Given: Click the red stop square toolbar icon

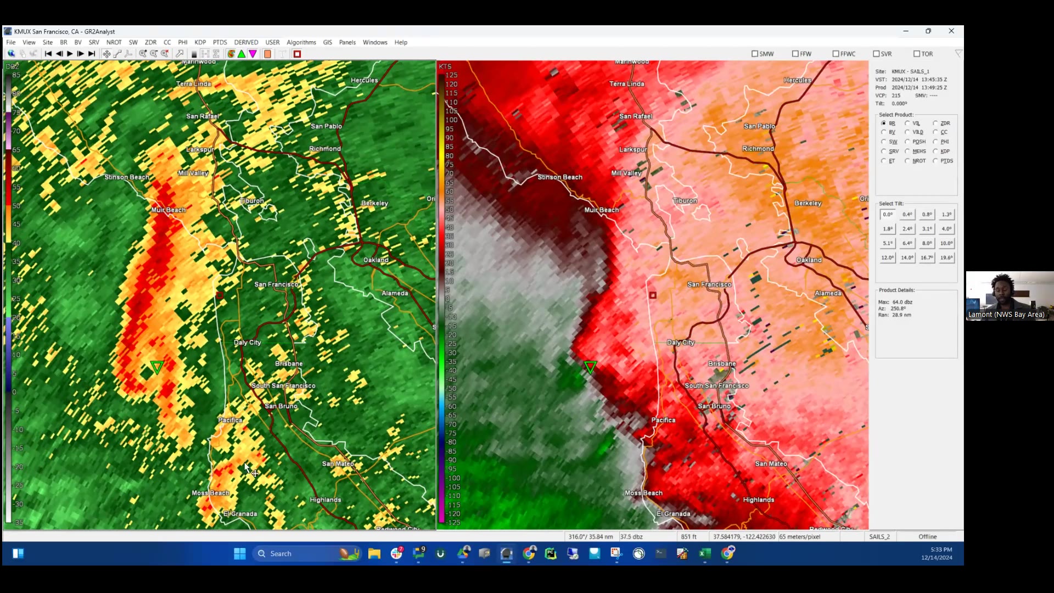Looking at the screenshot, I should pyautogui.click(x=296, y=53).
